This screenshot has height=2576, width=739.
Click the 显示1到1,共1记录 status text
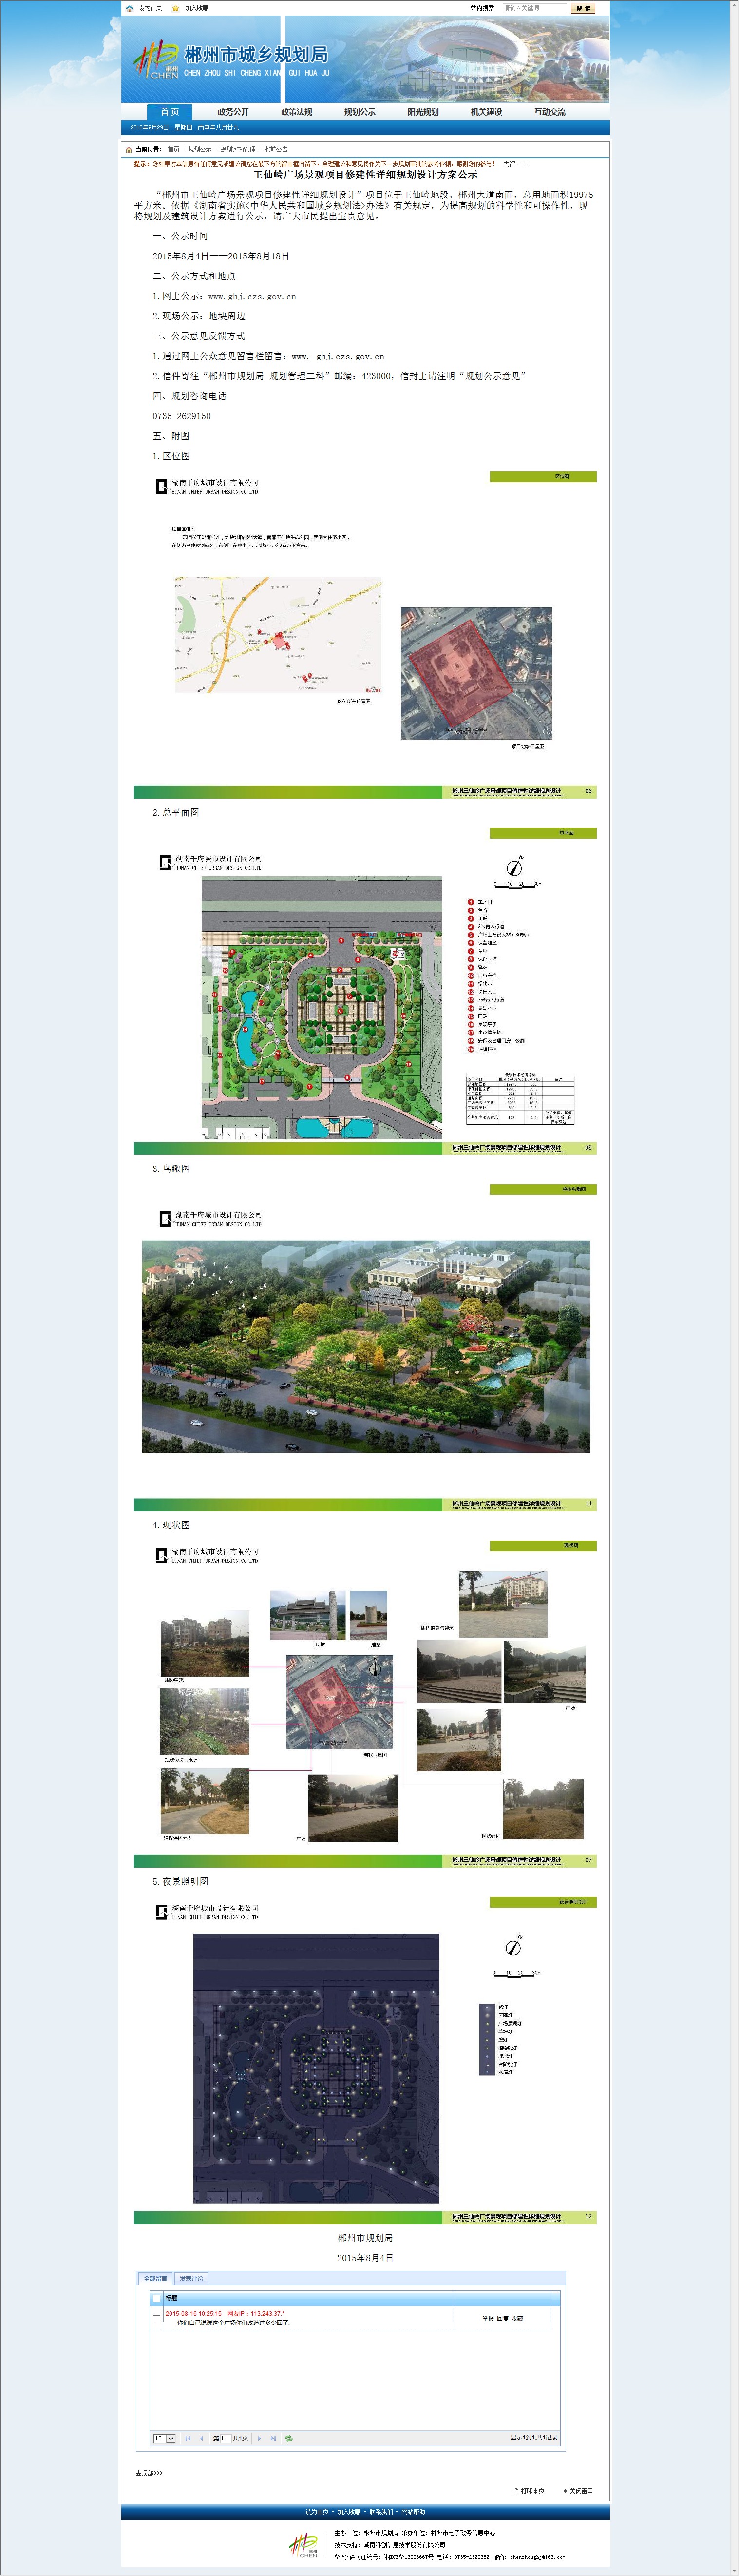pyautogui.click(x=534, y=2437)
